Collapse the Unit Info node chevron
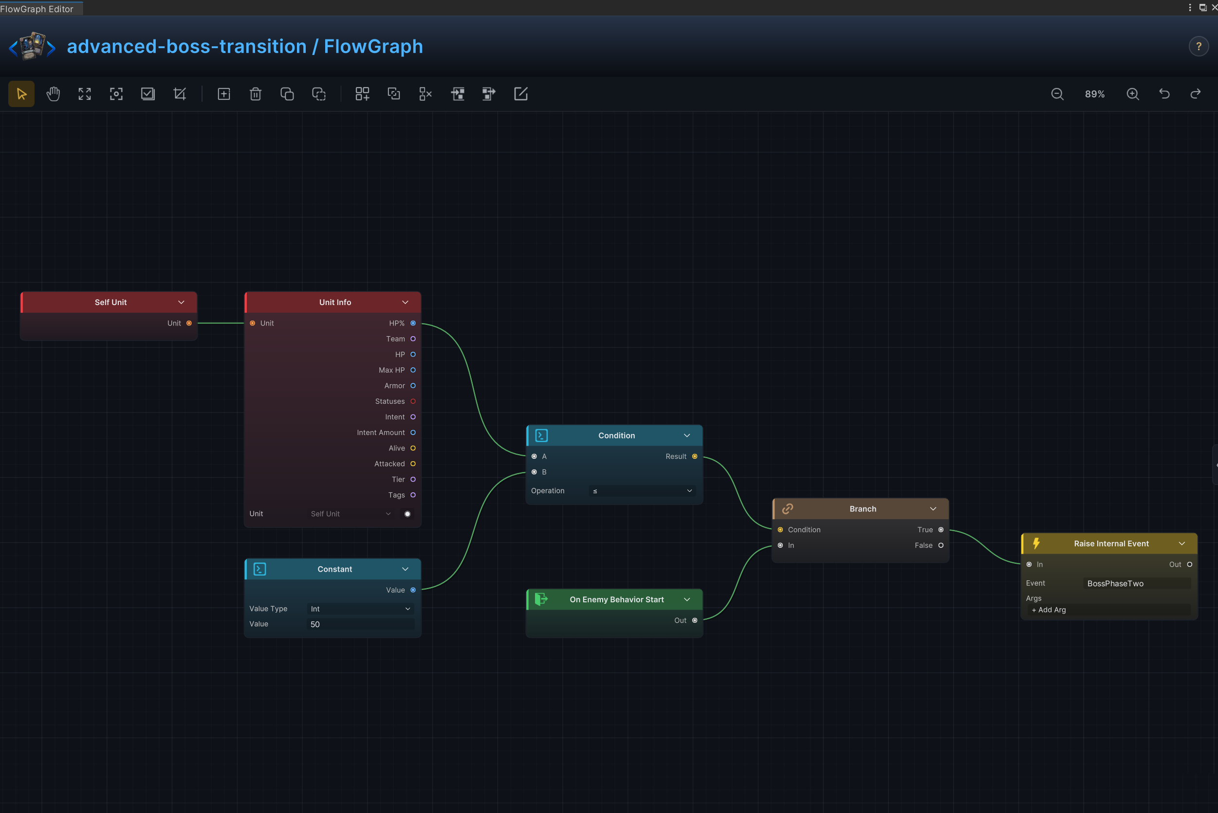This screenshot has width=1218, height=813. point(405,302)
